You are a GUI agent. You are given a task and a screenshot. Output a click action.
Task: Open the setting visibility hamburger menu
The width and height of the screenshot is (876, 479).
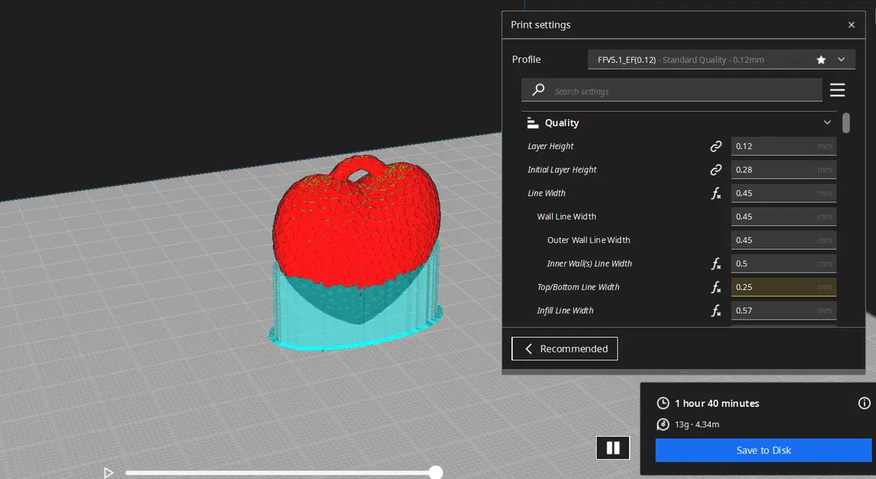837,90
